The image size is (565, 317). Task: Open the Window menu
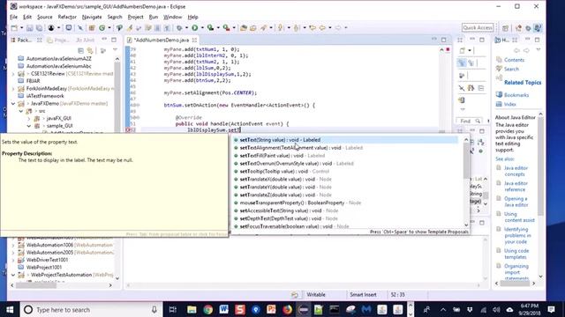click(173, 17)
